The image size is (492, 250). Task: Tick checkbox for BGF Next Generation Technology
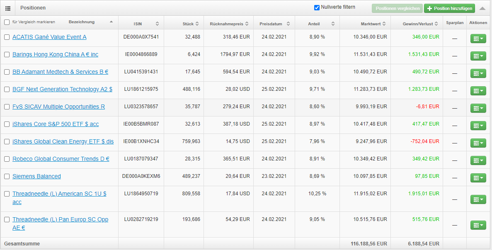[x=7, y=90]
